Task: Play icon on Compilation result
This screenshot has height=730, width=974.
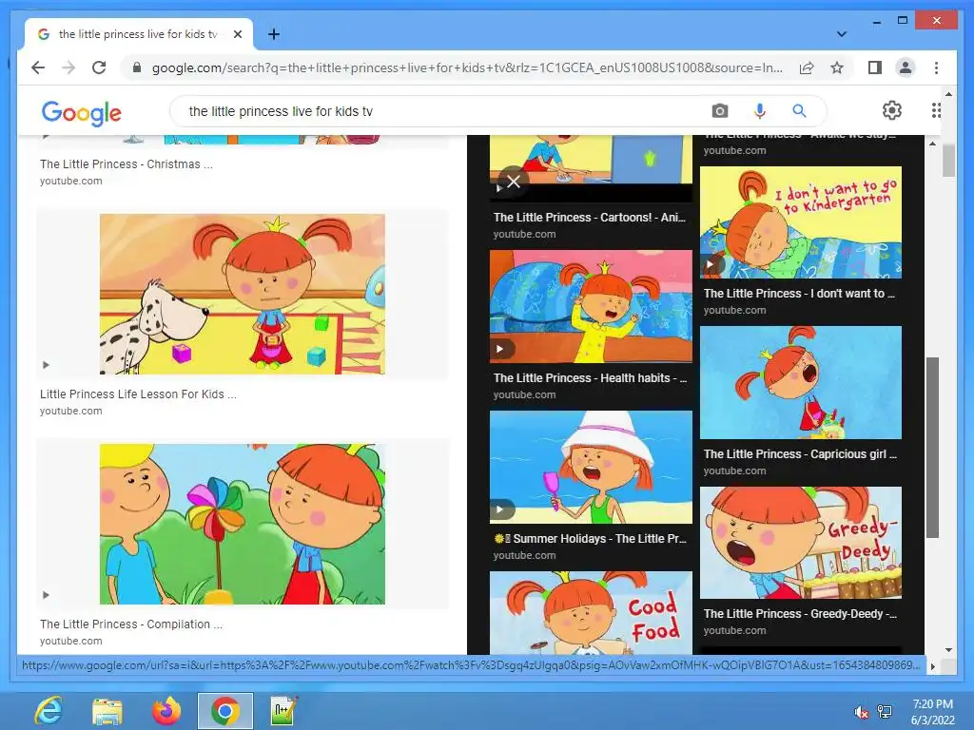Action: (x=46, y=595)
